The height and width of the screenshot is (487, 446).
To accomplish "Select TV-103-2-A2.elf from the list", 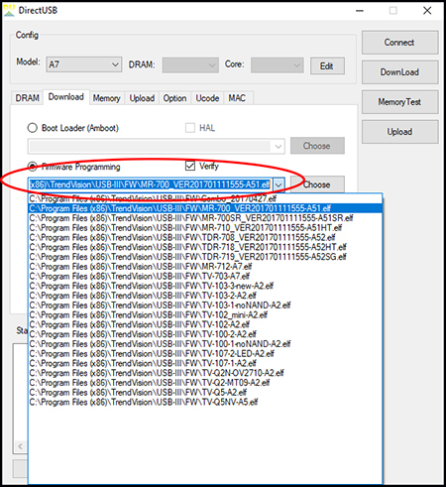I will [205, 296].
